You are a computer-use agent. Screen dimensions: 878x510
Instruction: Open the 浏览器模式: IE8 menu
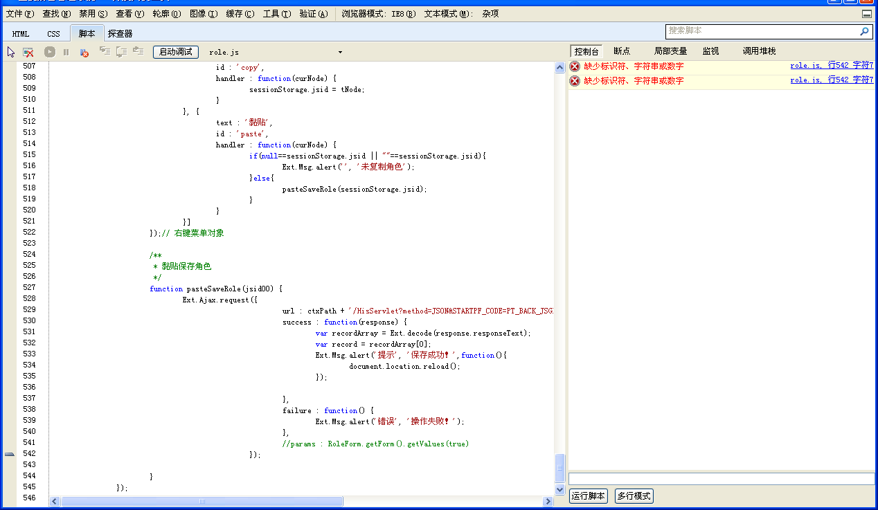379,14
